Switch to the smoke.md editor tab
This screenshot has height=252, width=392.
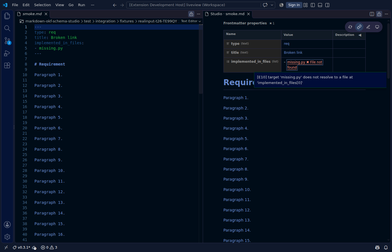point(32,14)
